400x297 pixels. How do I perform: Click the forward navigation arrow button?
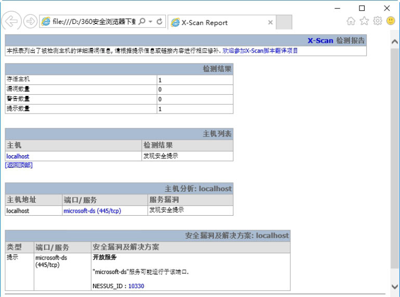(x=30, y=22)
